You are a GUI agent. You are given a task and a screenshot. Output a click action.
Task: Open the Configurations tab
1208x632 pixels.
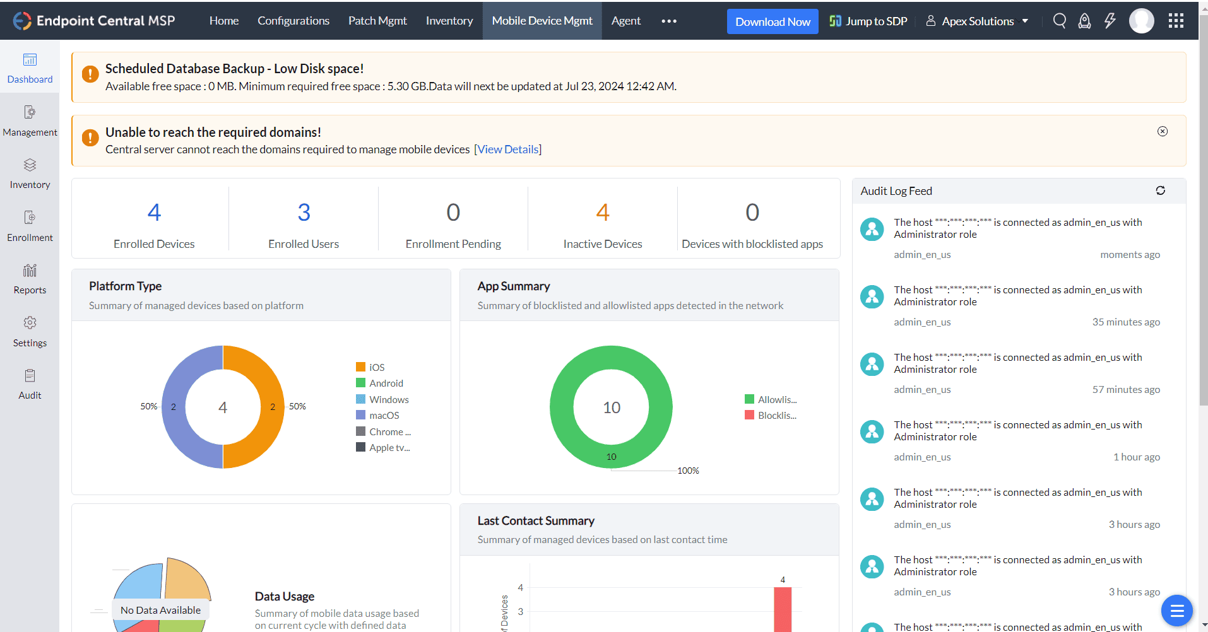[x=293, y=21]
